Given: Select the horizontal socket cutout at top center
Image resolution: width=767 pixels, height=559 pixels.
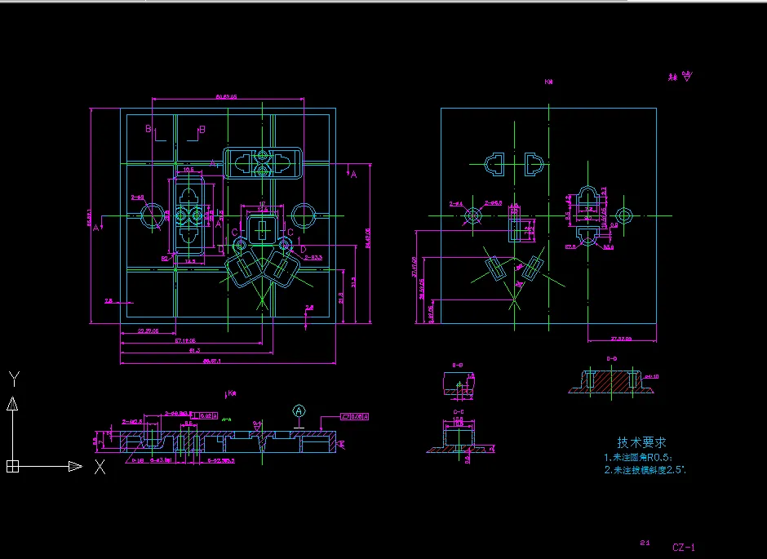Looking at the screenshot, I should tap(264, 163).
